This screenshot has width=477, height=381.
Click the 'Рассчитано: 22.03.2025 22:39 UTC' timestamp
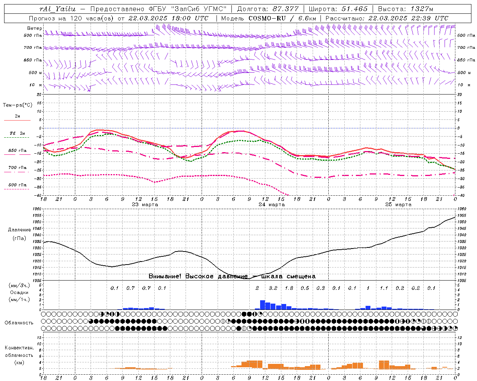click(x=387, y=18)
